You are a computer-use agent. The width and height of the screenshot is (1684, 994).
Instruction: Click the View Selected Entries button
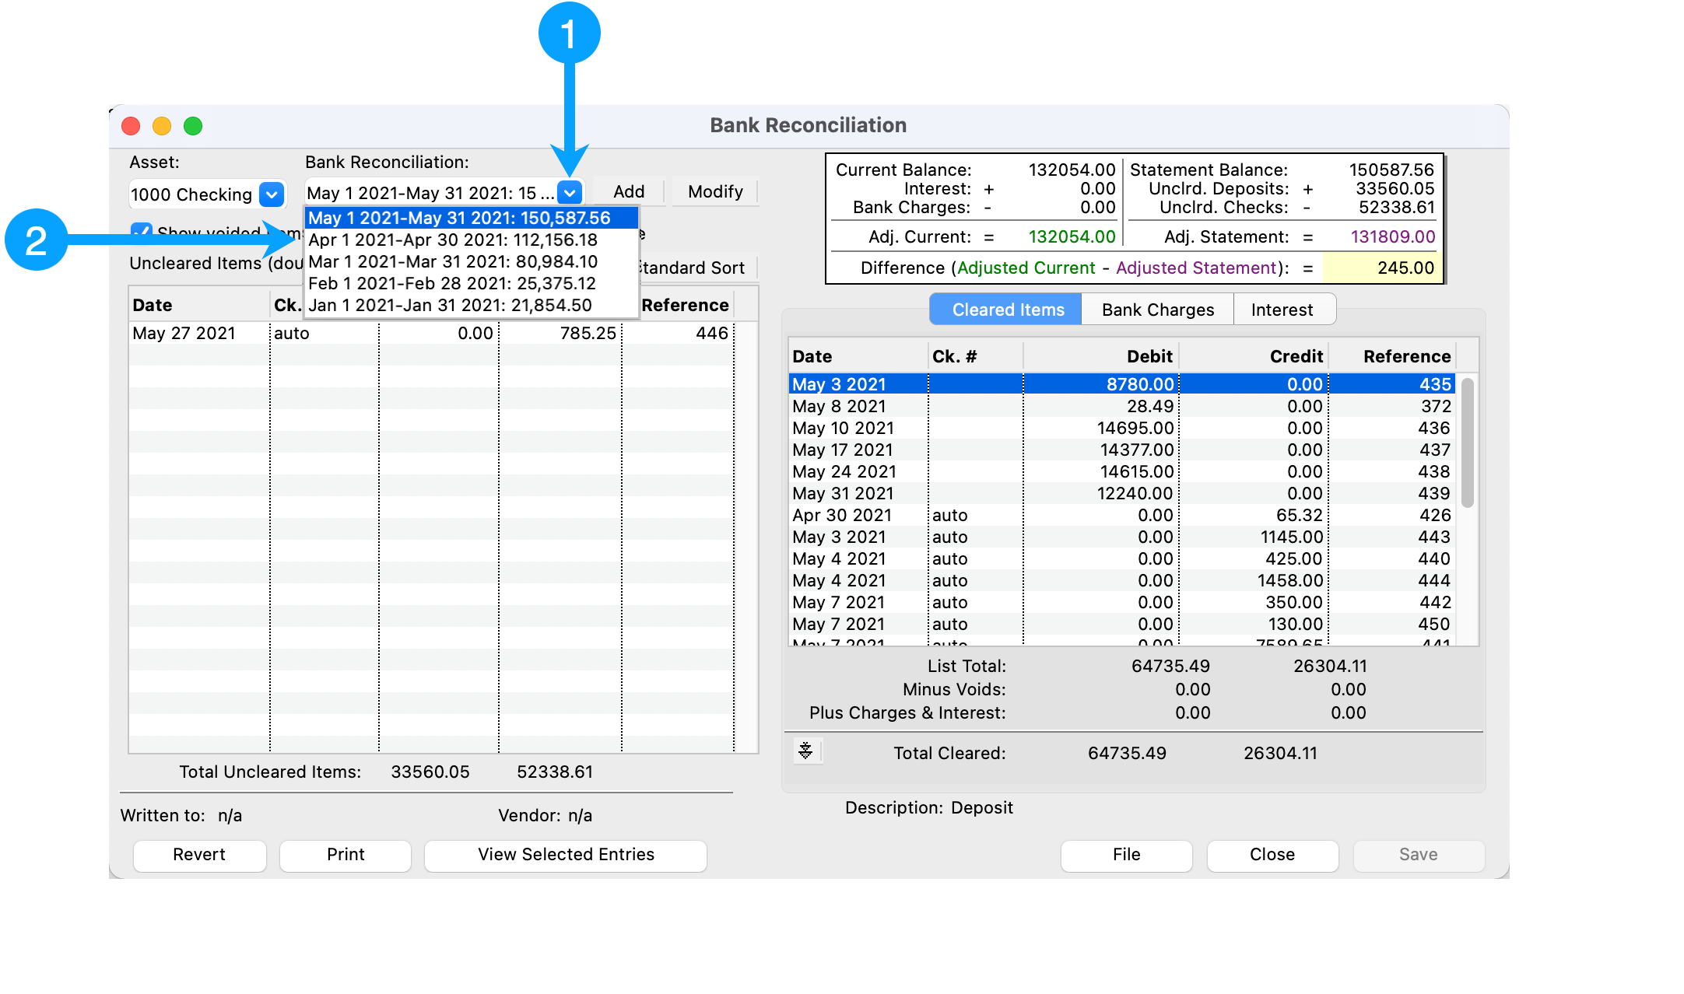pos(566,855)
